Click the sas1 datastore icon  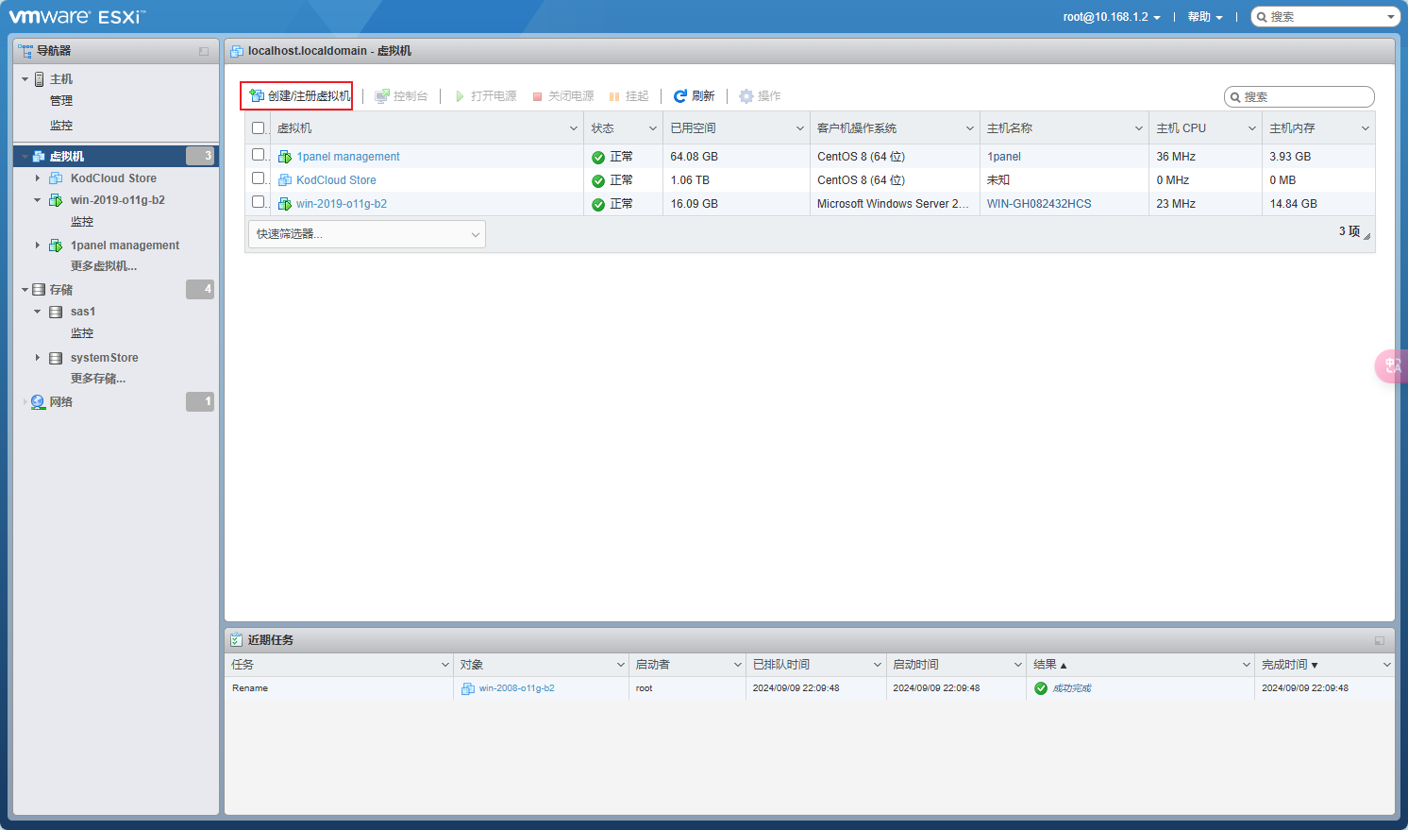pos(56,312)
